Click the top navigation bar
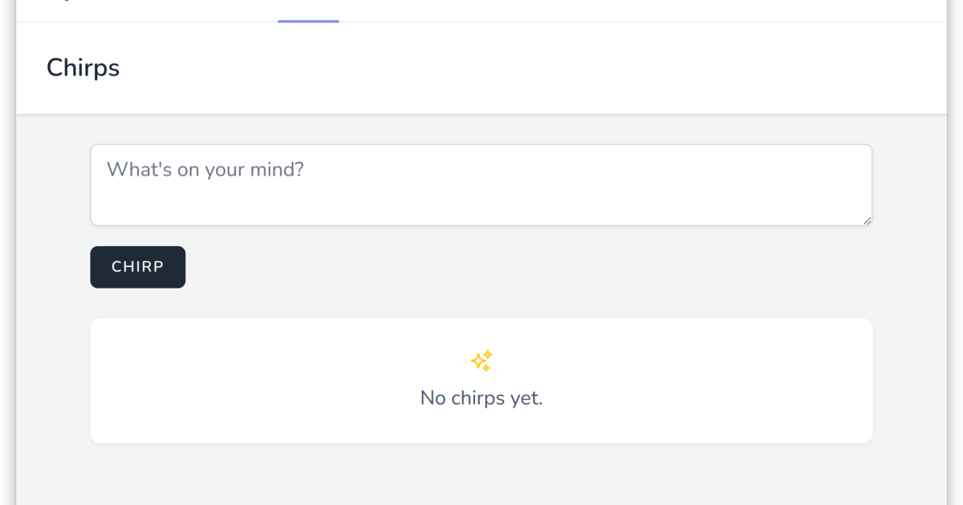The width and height of the screenshot is (963, 505). pos(481,11)
